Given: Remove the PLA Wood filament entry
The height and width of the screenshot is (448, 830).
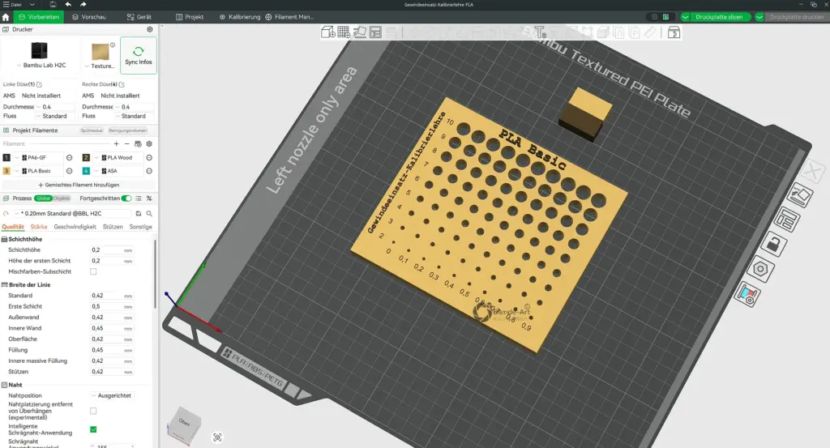Looking at the screenshot, I should (149, 158).
